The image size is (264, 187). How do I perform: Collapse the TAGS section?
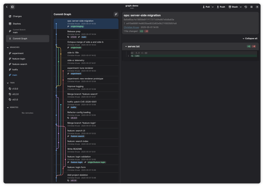point(8,83)
